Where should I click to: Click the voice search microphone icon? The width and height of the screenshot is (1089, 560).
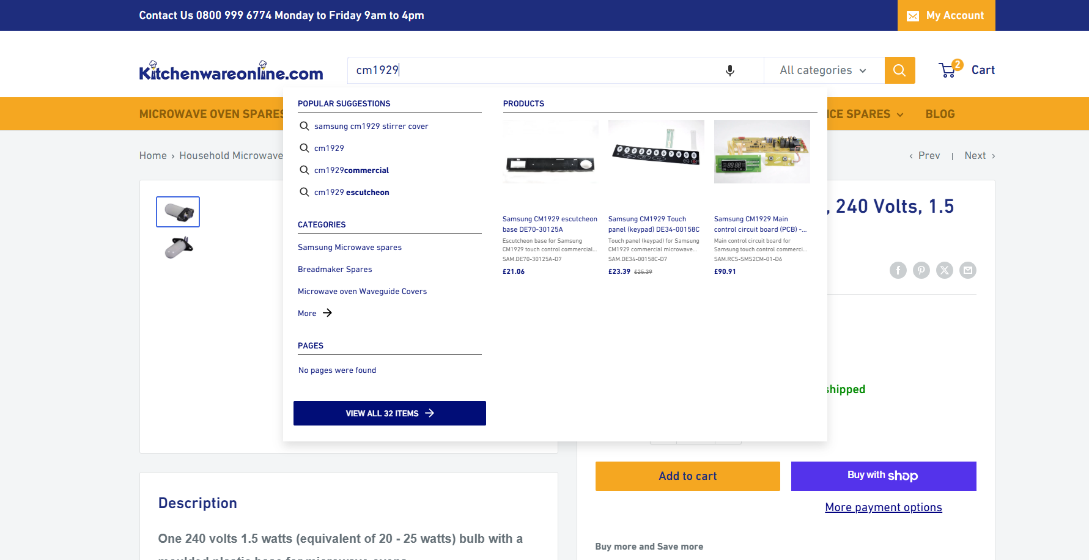(729, 70)
